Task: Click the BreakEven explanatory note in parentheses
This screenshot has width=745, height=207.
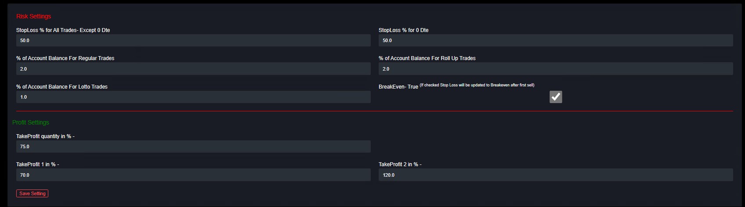Action: (477, 85)
